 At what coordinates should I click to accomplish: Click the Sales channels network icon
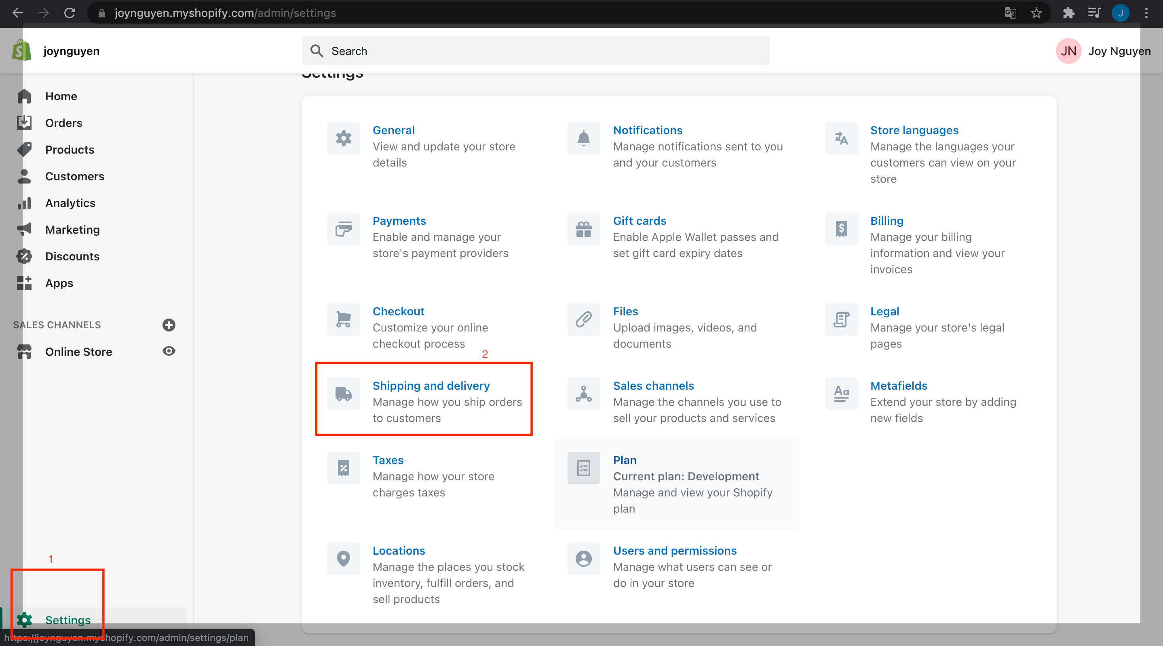coord(583,394)
